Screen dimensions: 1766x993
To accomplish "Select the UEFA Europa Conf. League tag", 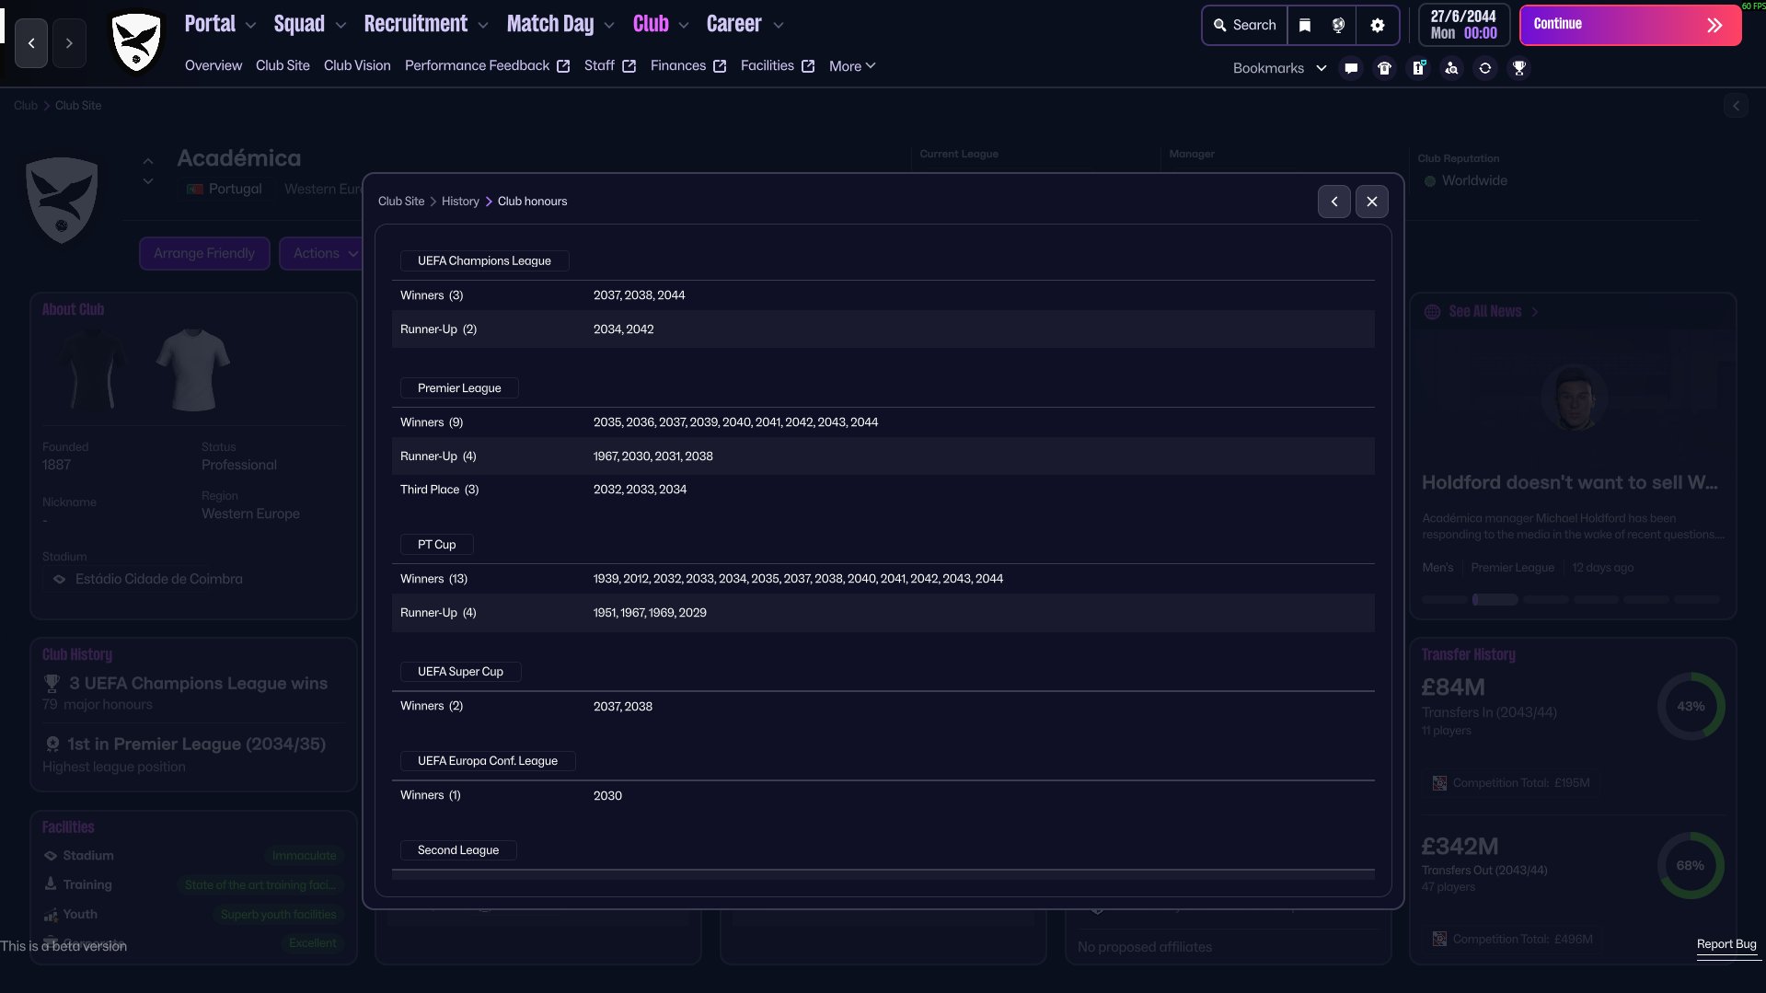I will (488, 761).
